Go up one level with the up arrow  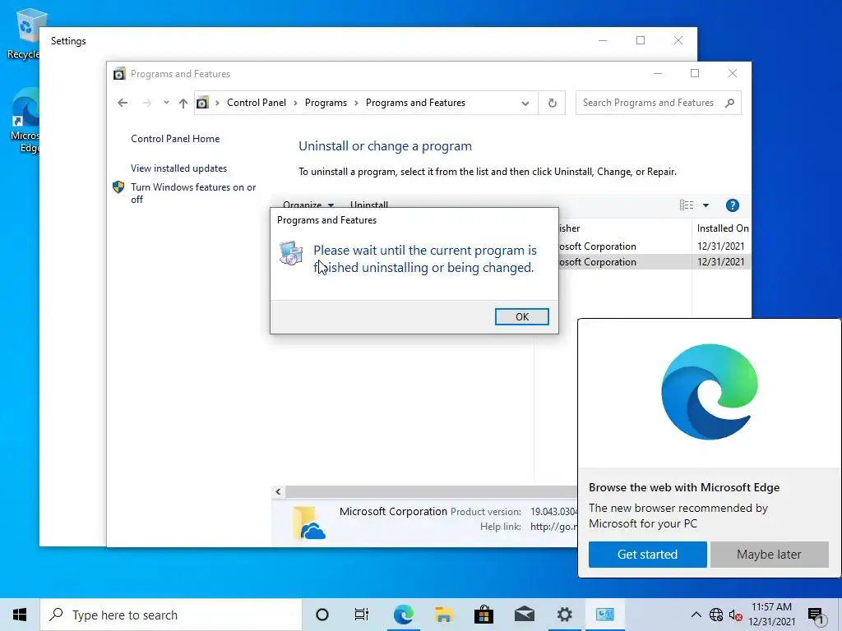[x=183, y=103]
